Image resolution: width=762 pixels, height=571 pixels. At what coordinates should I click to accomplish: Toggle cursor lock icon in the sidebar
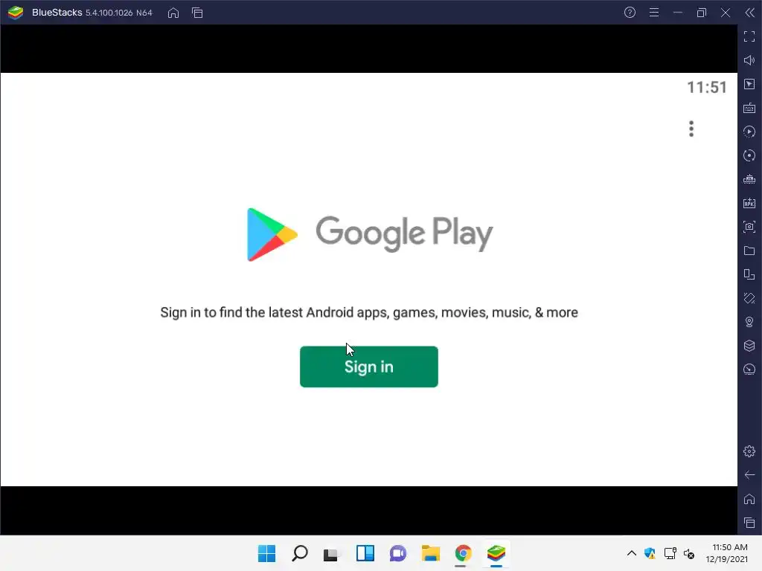[x=749, y=84]
